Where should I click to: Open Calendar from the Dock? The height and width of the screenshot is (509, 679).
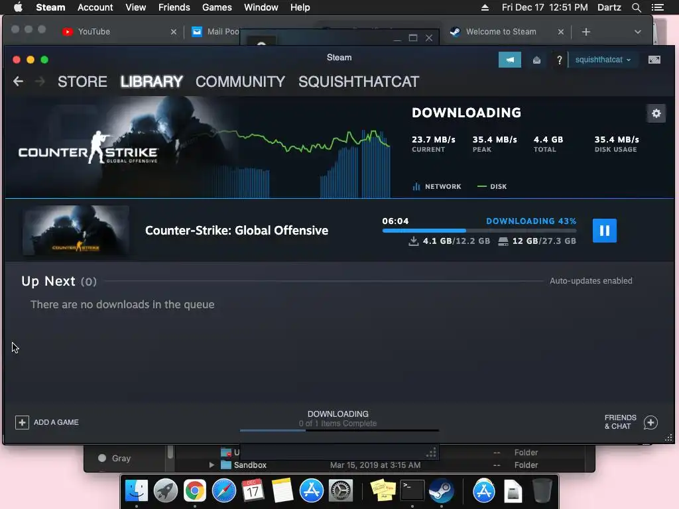point(253,491)
